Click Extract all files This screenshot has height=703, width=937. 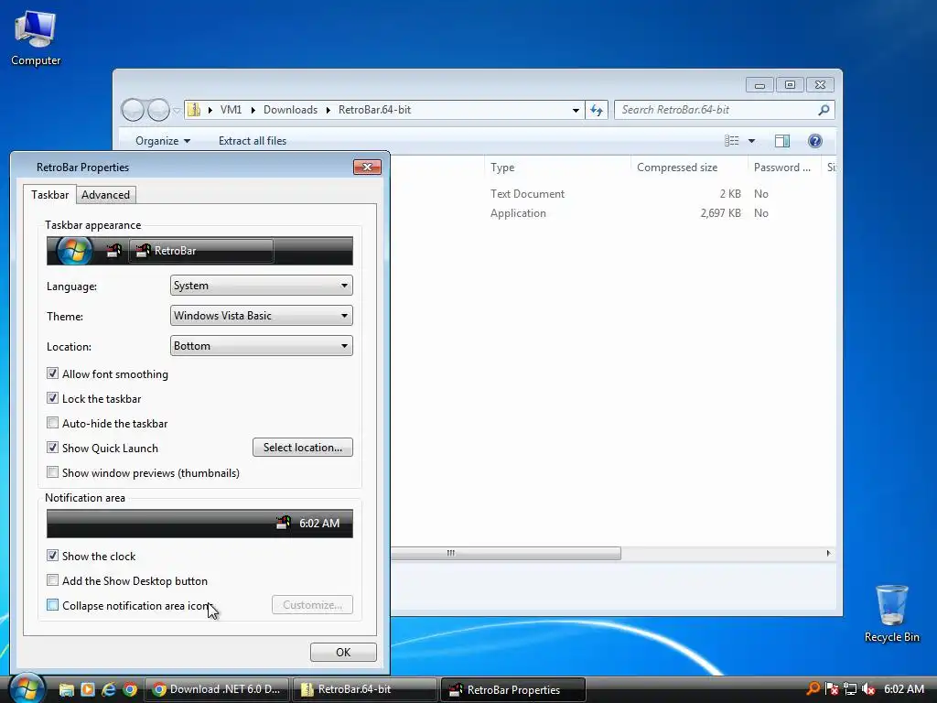tap(253, 141)
